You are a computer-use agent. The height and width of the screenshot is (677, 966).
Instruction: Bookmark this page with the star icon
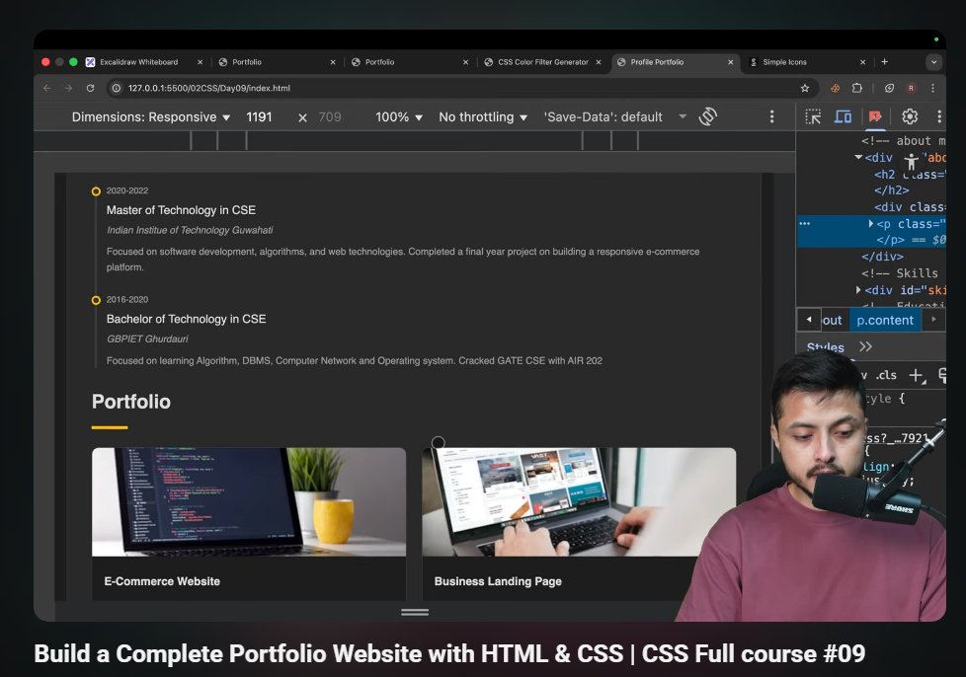[x=805, y=88]
